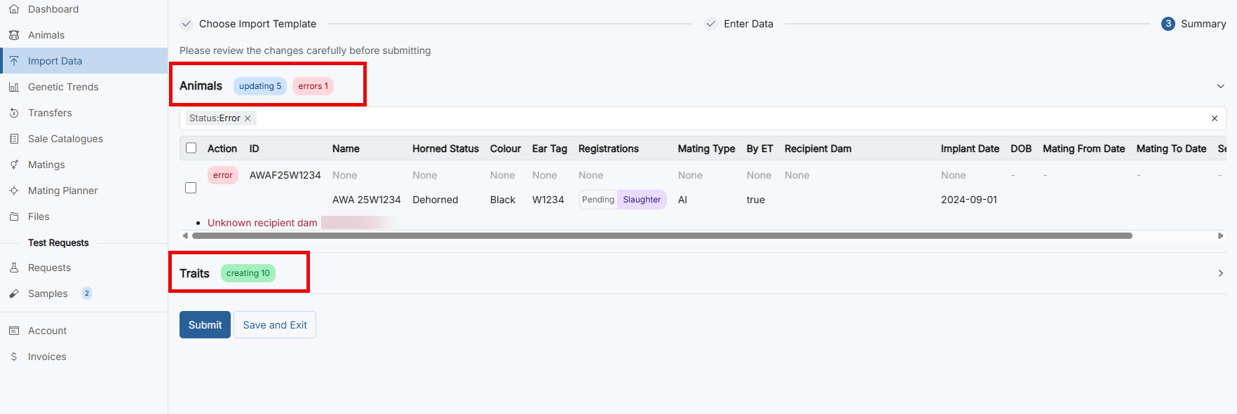
Task: Open Account page
Action: pyautogui.click(x=47, y=331)
